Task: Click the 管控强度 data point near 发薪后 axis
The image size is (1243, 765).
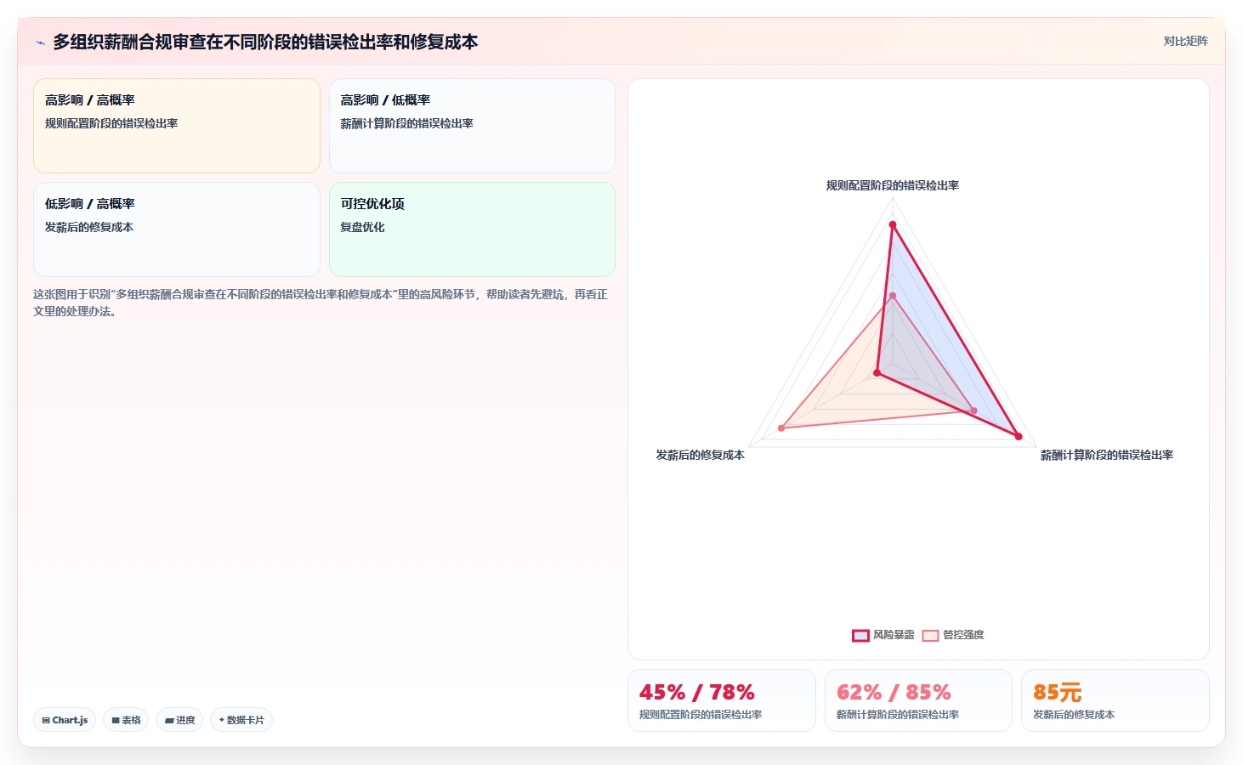Action: coord(781,428)
